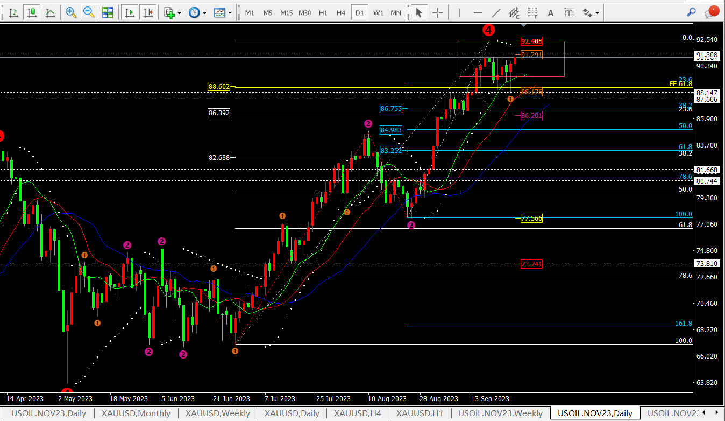
Task: Switch to the XAUUSD,Daily chart tab
Action: 293,413
